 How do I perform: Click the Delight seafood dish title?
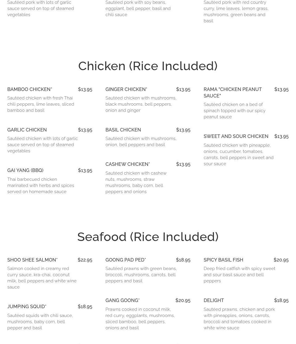[214, 300]
